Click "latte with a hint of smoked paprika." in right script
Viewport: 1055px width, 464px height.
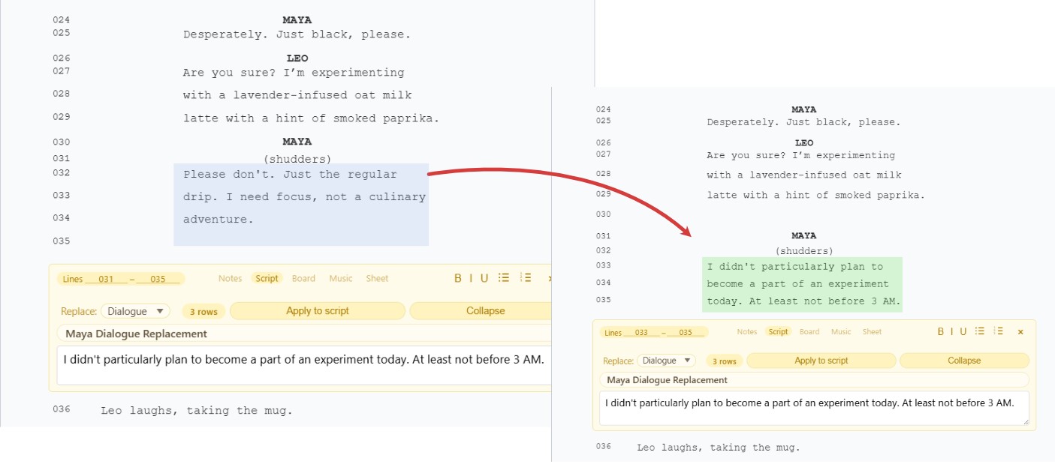click(816, 195)
